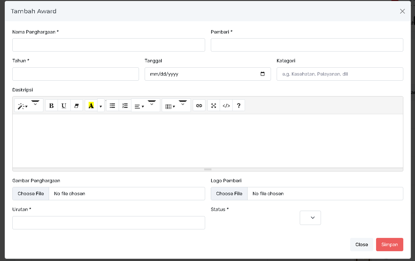This screenshot has height=261, width=415.
Task: Click the Nama Penghargaan input field
Action: [109, 45]
